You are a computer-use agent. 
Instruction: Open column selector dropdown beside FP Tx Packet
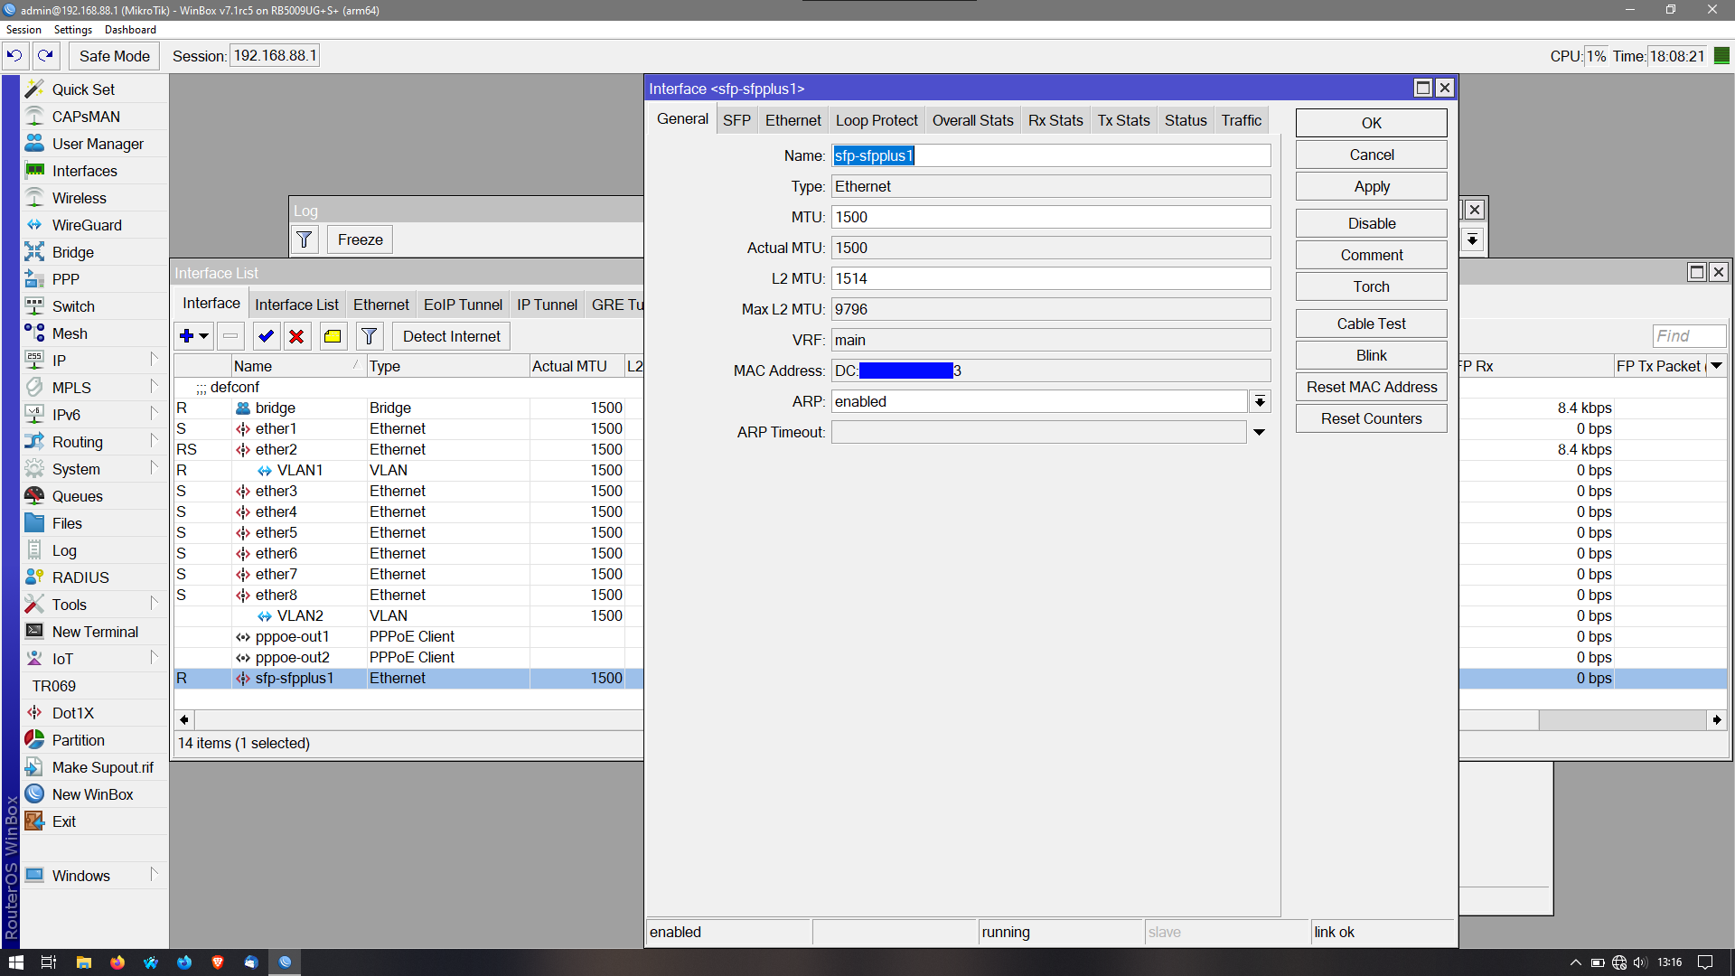(1716, 366)
